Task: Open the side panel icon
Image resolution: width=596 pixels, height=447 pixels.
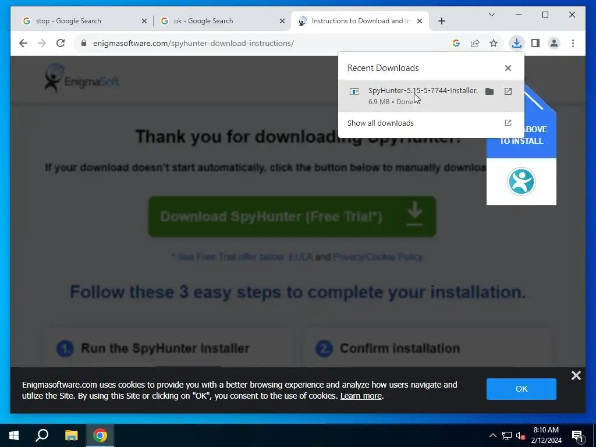Action: click(x=535, y=43)
